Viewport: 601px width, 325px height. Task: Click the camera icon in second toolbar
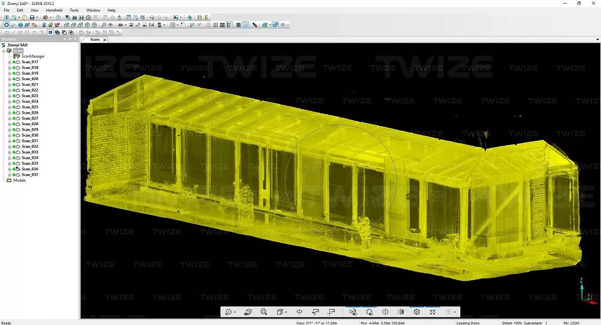coord(121,25)
